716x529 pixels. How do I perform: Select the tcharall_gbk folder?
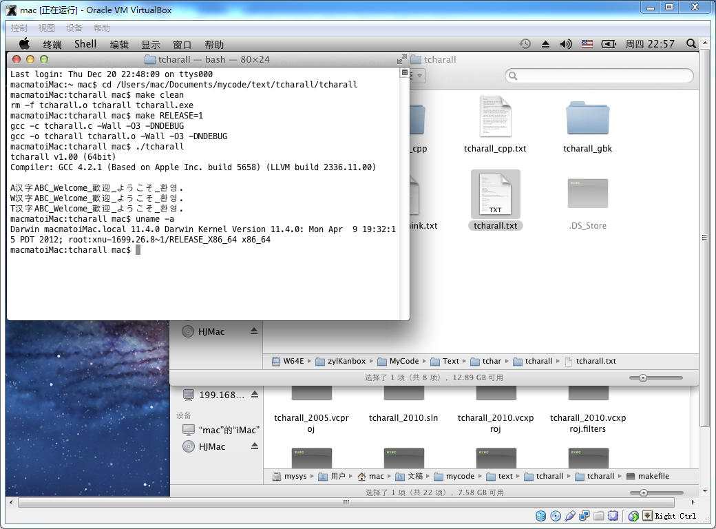pyautogui.click(x=588, y=118)
